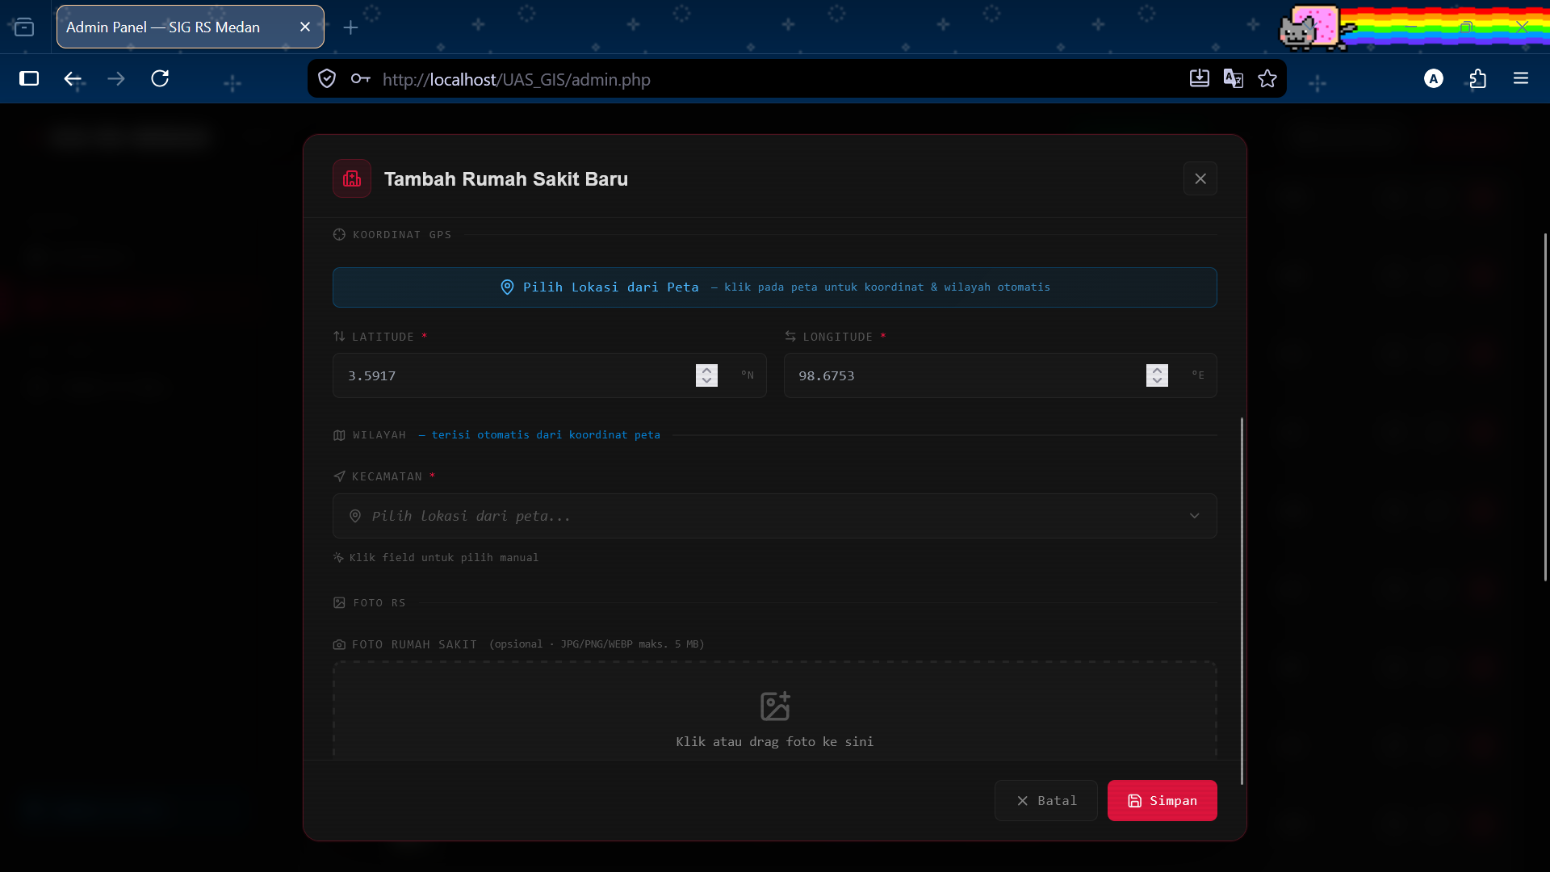This screenshot has width=1550, height=872.
Task: Close the Admin Panel tab
Action: pyautogui.click(x=305, y=27)
